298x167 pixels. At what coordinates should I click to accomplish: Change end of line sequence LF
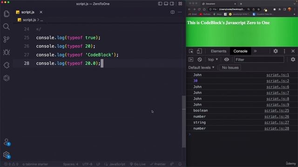coord(98,164)
